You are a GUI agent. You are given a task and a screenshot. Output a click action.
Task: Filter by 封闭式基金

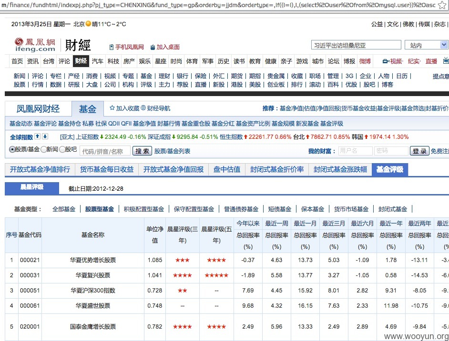coord(393,209)
